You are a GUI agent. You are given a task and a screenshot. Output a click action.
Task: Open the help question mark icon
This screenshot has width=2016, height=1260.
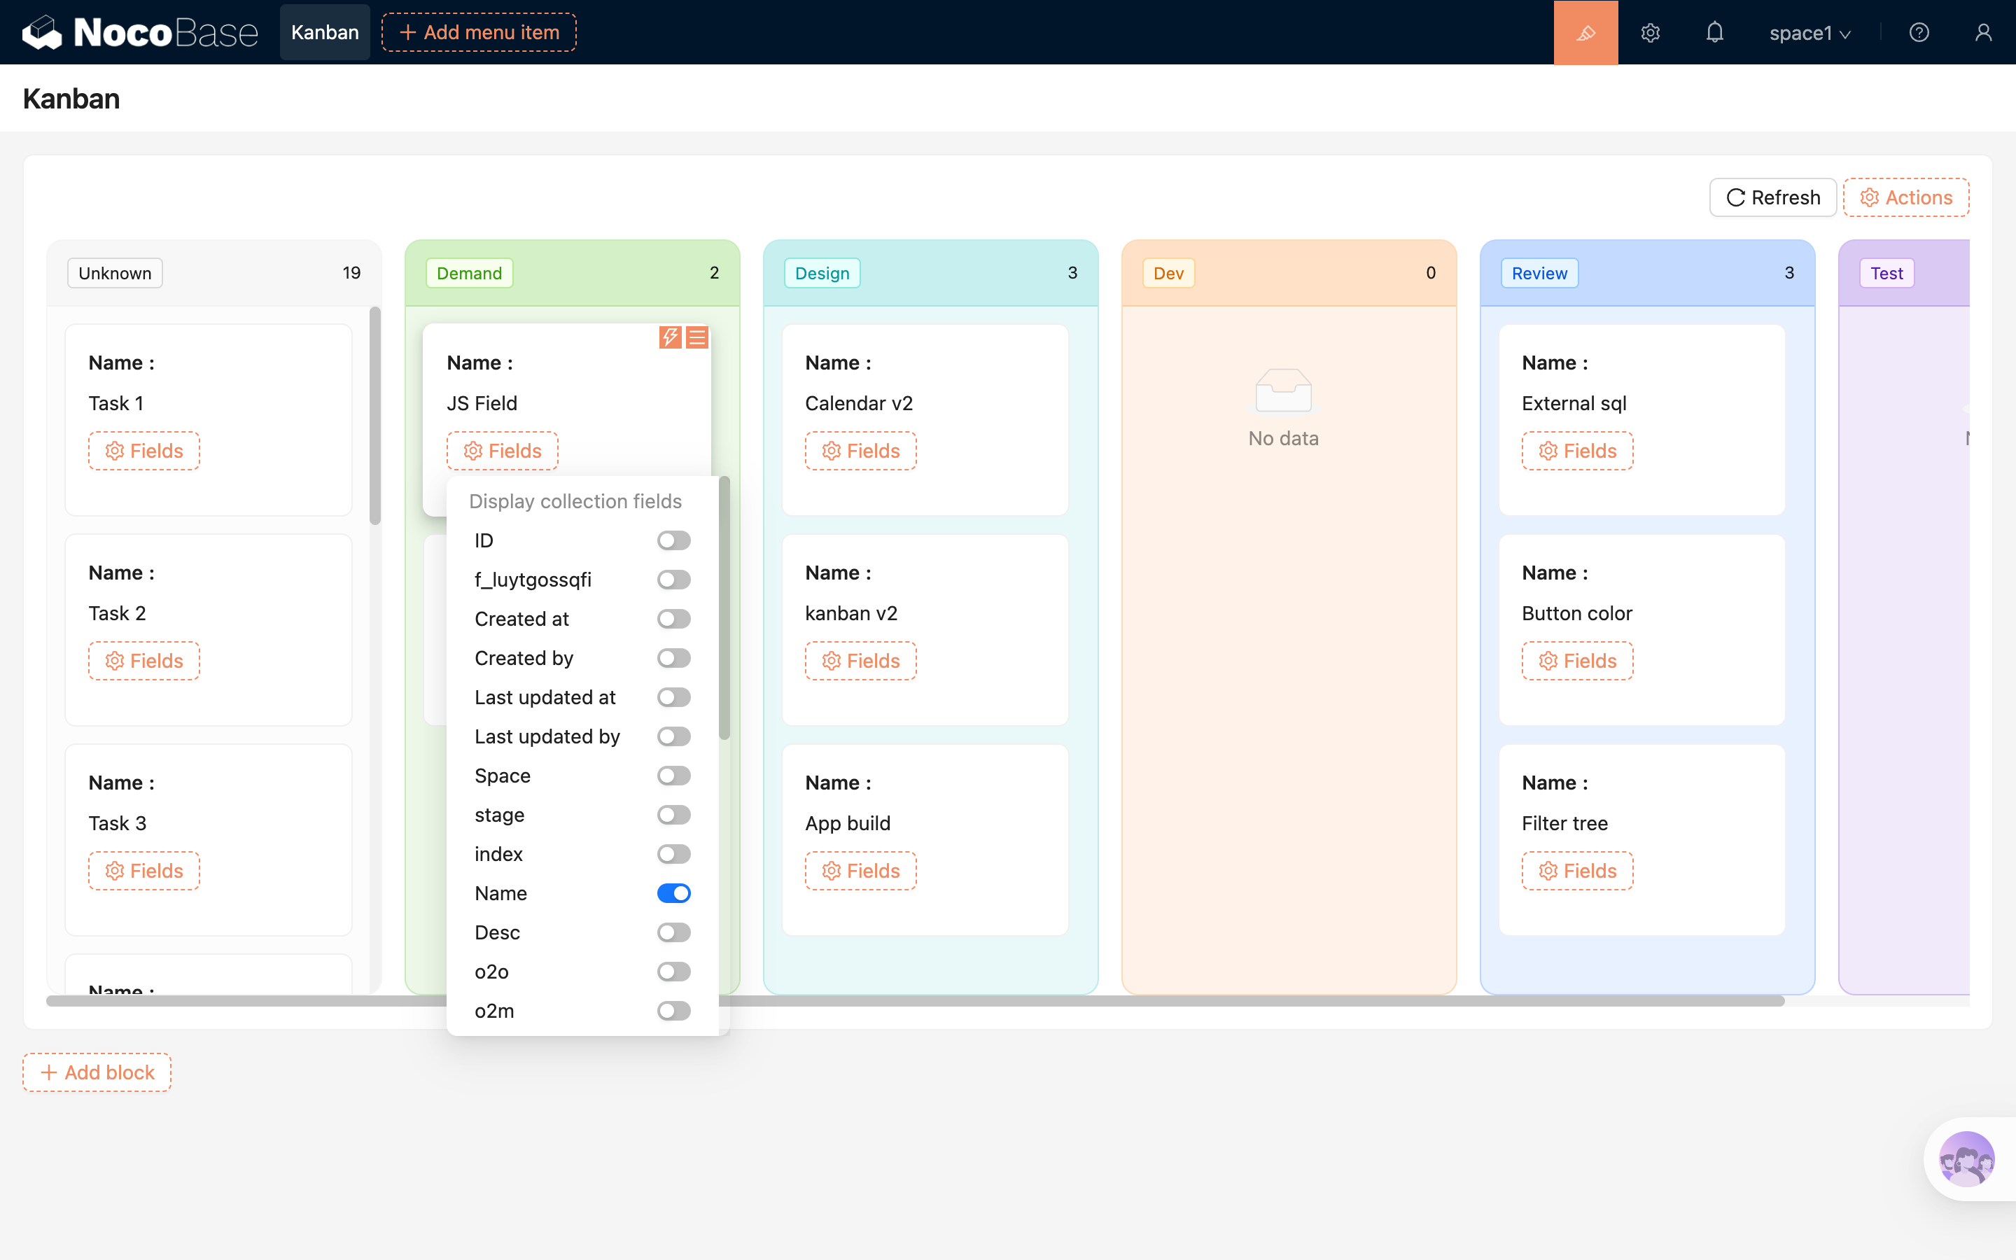pyautogui.click(x=1919, y=32)
